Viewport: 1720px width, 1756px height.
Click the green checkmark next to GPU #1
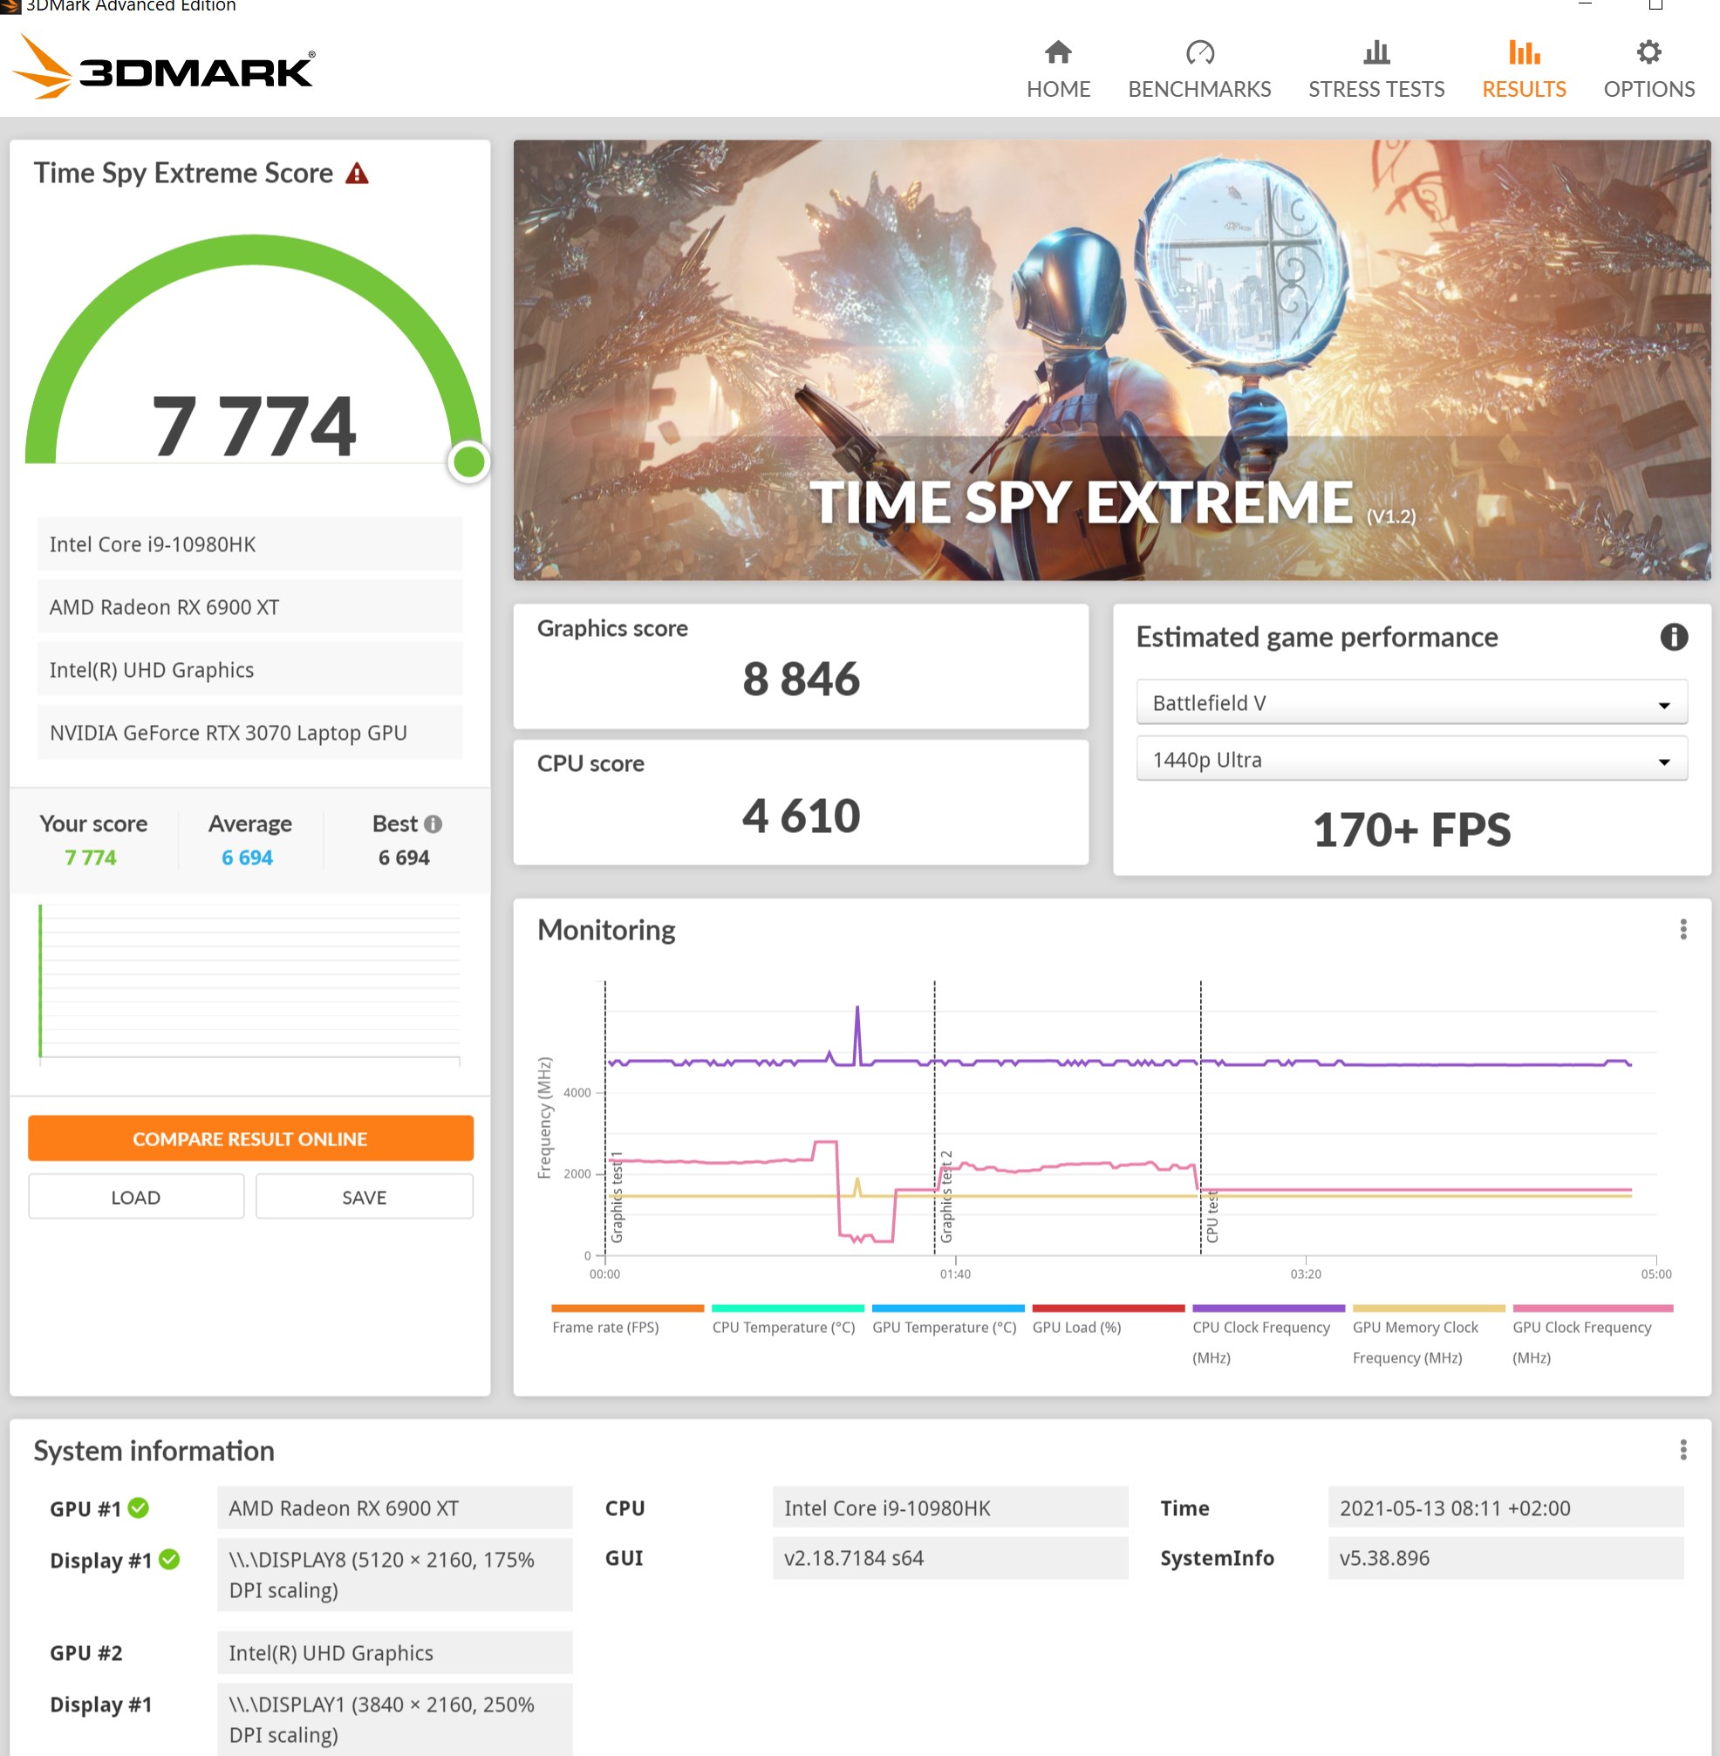point(138,1507)
